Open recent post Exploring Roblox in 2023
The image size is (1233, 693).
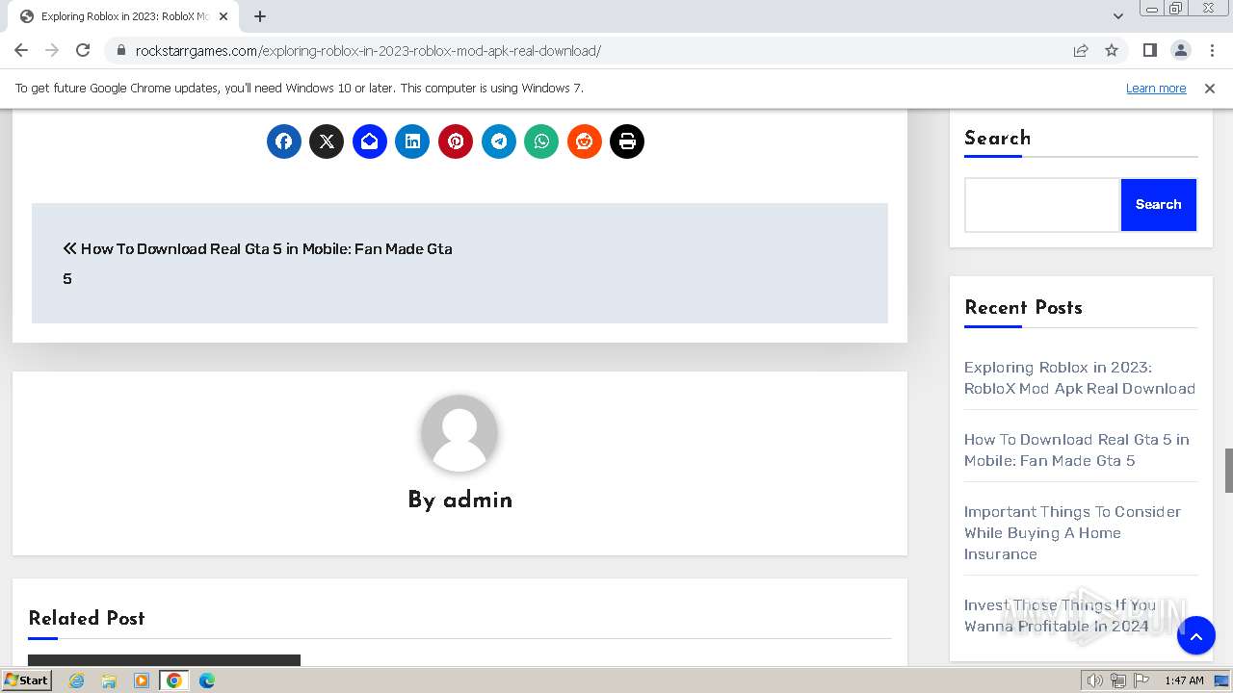(1080, 377)
